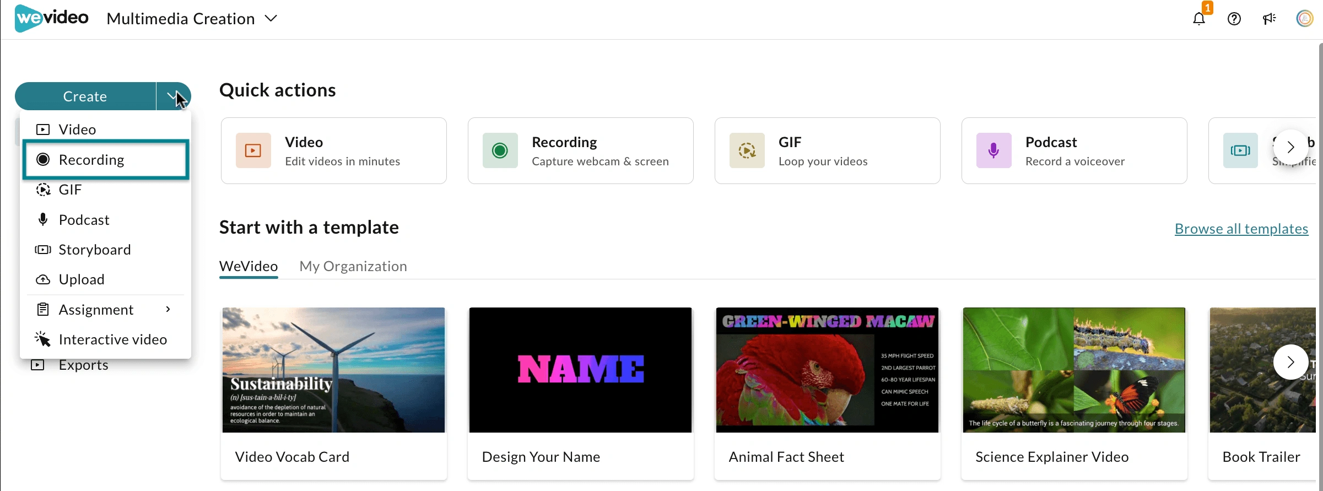Viewport: 1323px width, 491px height.
Task: Click the Recording quick action green icon
Action: [500, 150]
